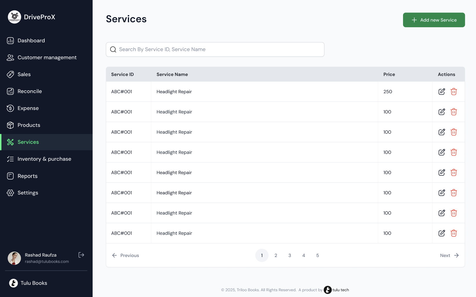The height and width of the screenshot is (297, 476).
Task: Select the Dashboard icon in the sidebar
Action: pyautogui.click(x=10, y=41)
